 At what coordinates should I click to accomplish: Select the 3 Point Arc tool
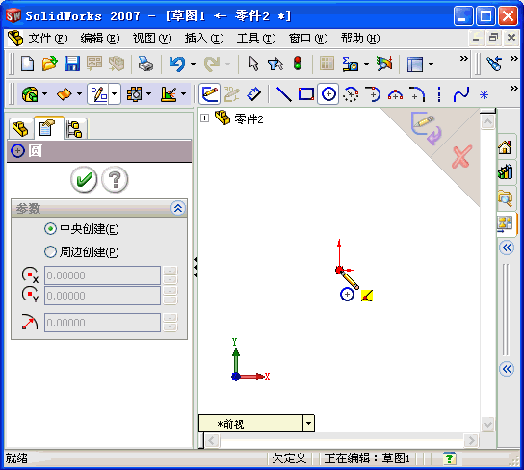click(x=395, y=95)
